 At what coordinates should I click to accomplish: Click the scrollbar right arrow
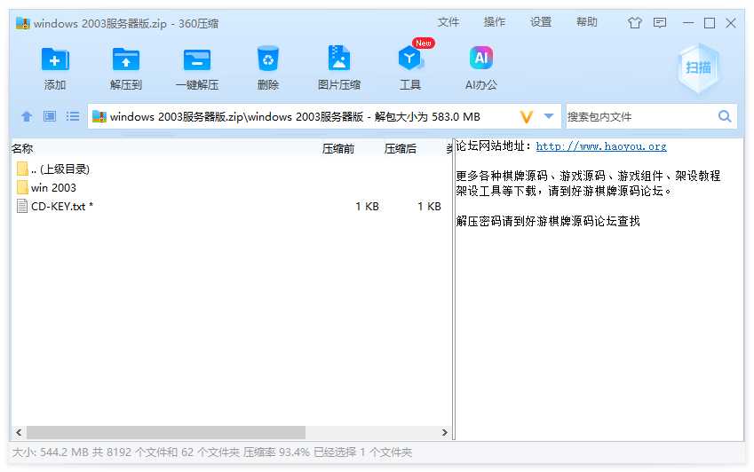pyautogui.click(x=445, y=432)
